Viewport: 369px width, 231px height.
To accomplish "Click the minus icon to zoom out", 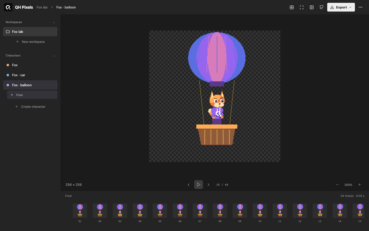I will 337,185.
